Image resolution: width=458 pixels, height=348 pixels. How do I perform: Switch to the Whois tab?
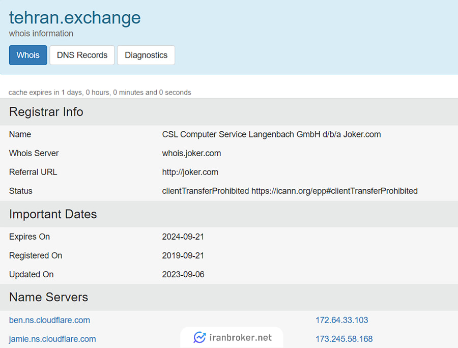coord(28,55)
